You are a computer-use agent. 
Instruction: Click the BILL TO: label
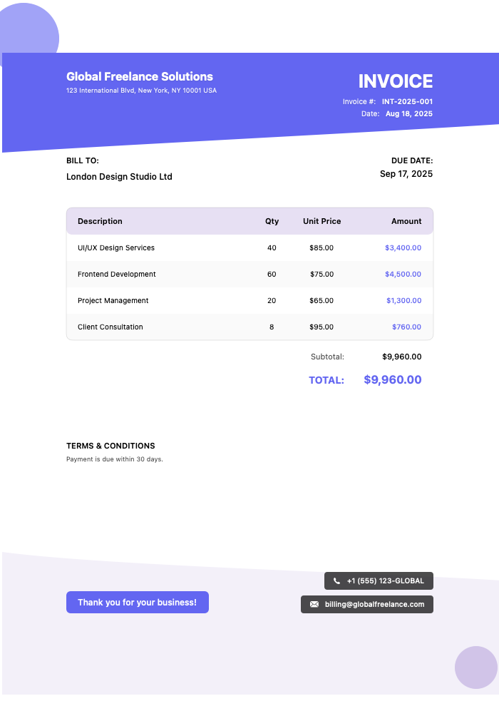pos(83,160)
